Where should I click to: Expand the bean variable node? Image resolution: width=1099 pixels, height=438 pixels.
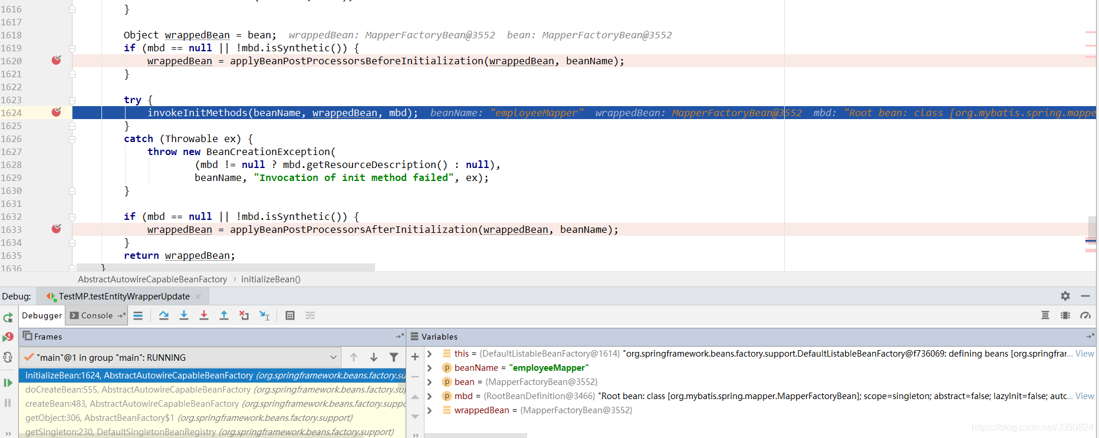(429, 382)
